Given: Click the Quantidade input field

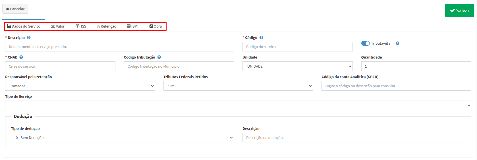Looking at the screenshot, I should [416, 66].
